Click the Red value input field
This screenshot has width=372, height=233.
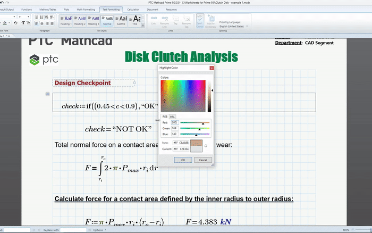[x=175, y=122]
